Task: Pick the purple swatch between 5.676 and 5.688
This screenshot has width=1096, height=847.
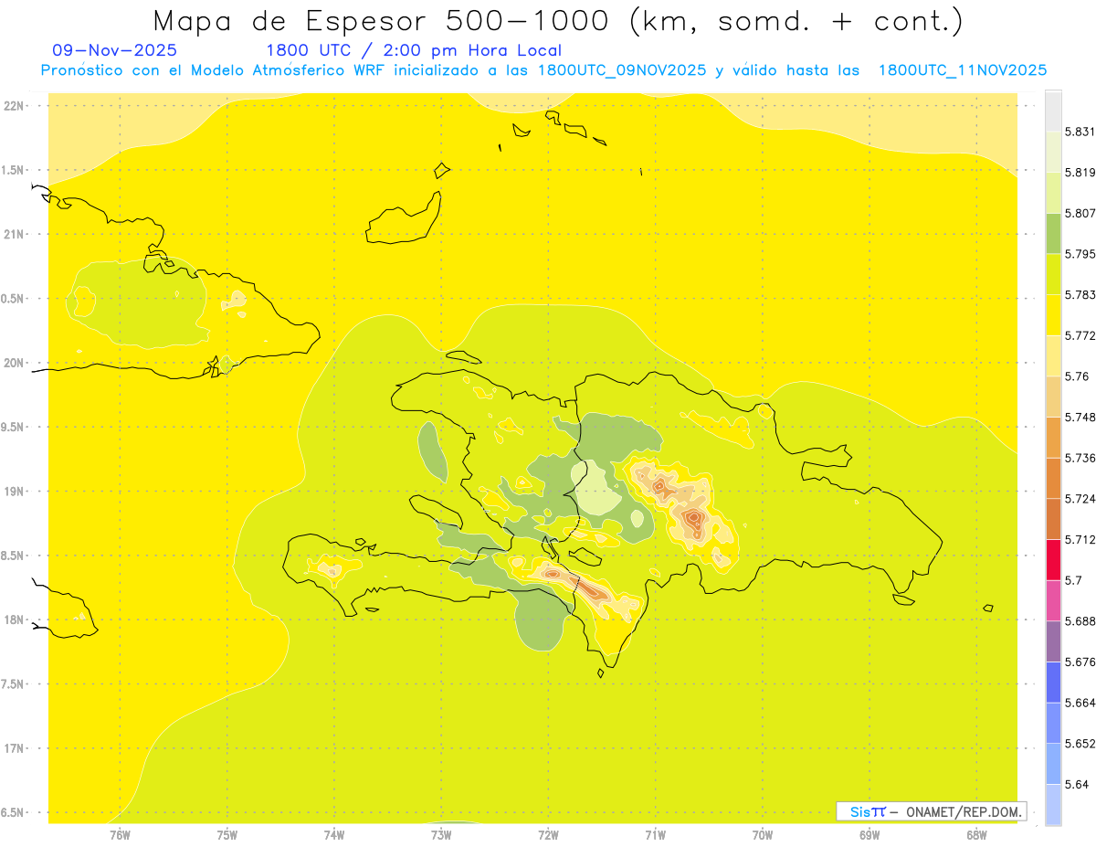Action: 1053,641
